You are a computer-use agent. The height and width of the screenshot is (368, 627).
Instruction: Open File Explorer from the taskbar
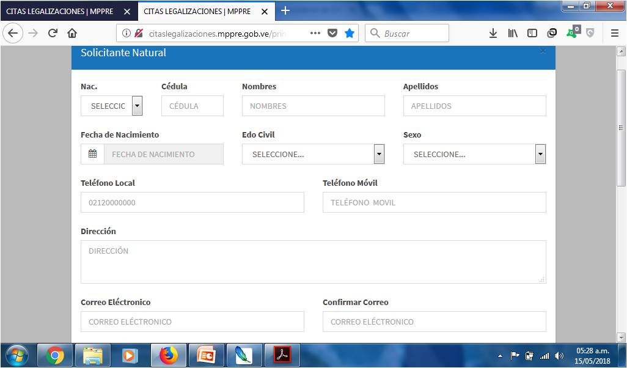click(x=93, y=355)
